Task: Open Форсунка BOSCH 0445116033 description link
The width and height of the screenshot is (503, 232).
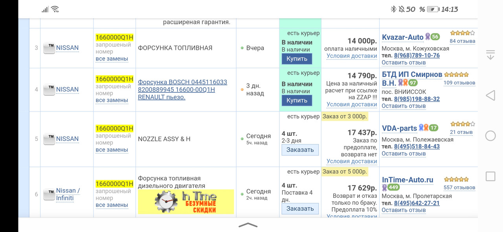Action: (182, 90)
